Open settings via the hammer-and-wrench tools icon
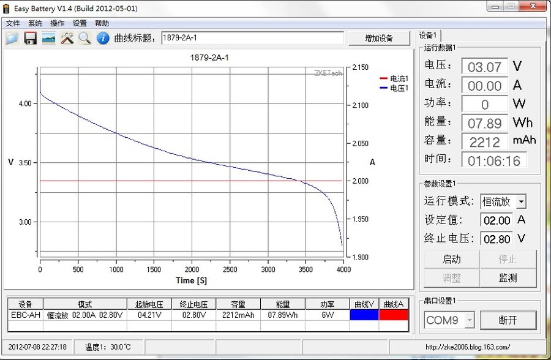 (x=67, y=38)
